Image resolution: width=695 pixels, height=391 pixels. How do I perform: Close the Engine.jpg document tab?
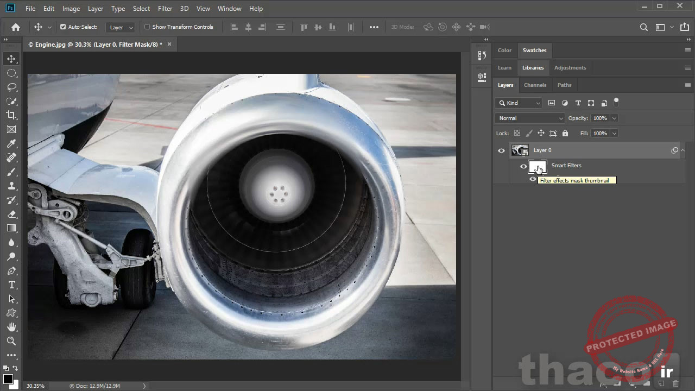pyautogui.click(x=169, y=44)
